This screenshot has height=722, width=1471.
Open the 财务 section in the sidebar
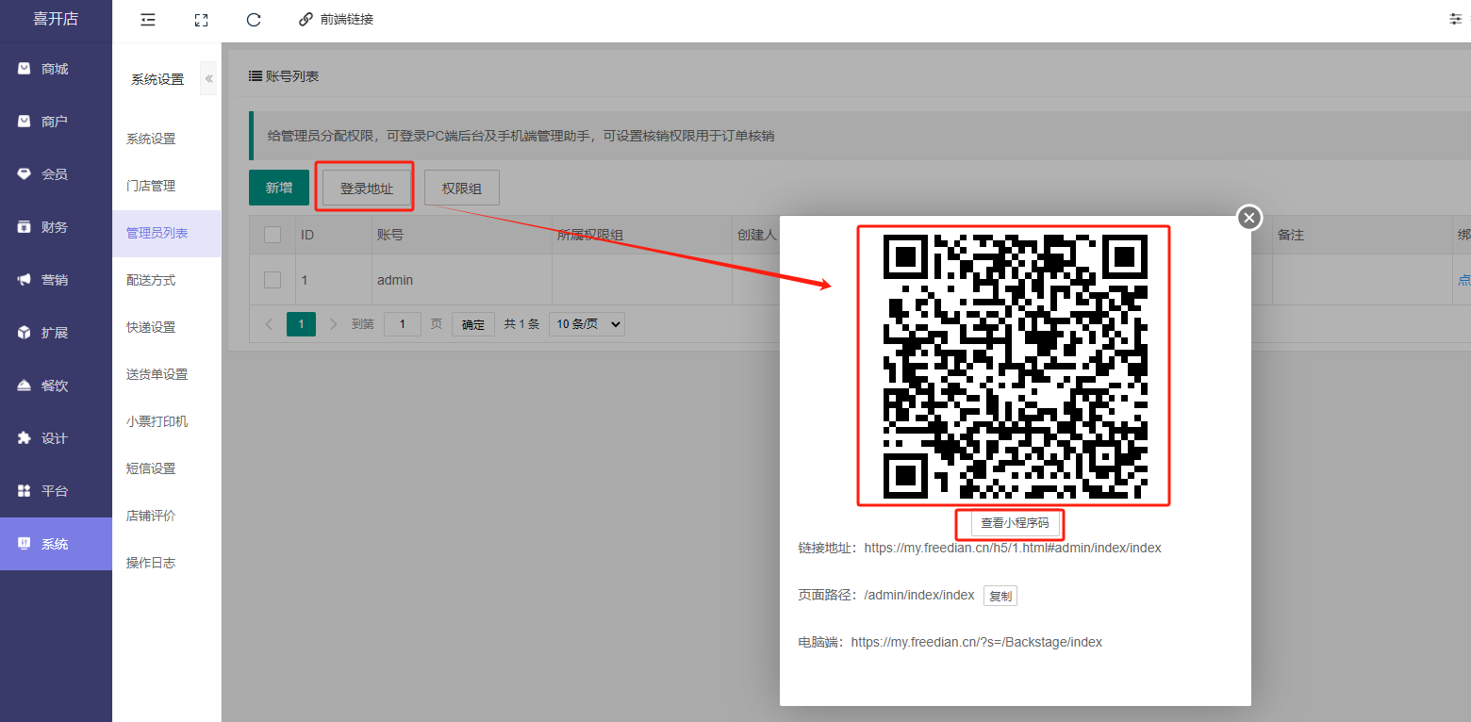pyautogui.click(x=56, y=227)
